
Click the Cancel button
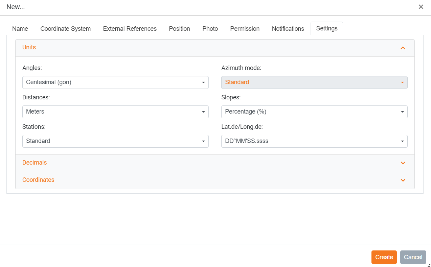pyautogui.click(x=413, y=257)
